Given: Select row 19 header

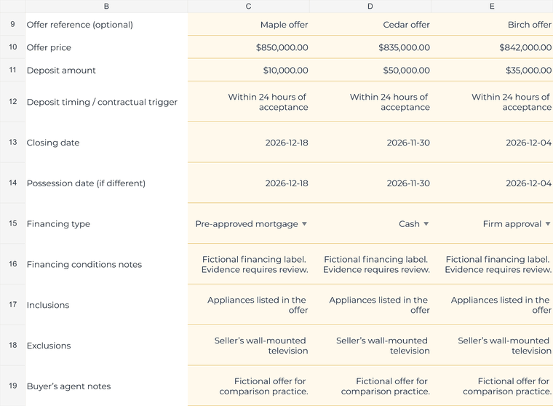Looking at the screenshot, I should [x=12, y=386].
